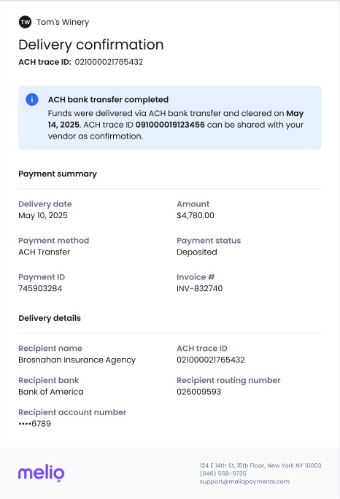Click the bold trace ID 091000019123456
Screen dimensions: 340x499
coord(170,125)
